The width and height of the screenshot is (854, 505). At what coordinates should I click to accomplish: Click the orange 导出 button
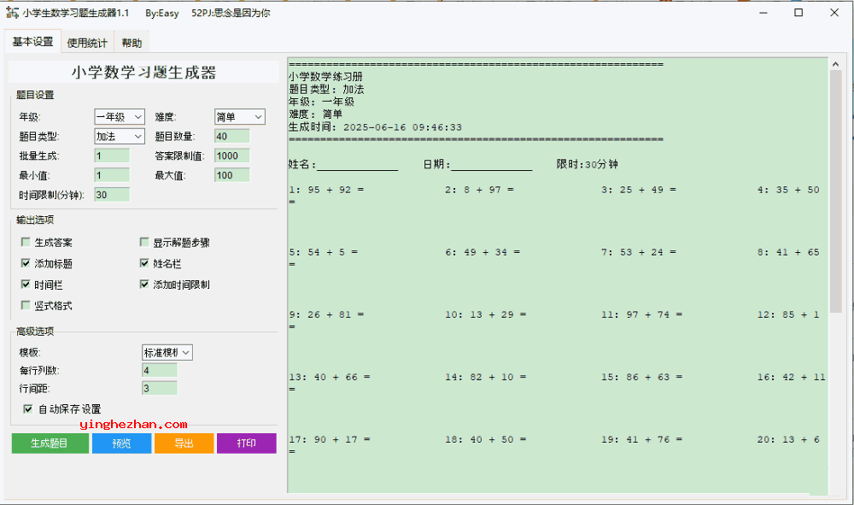(x=184, y=443)
